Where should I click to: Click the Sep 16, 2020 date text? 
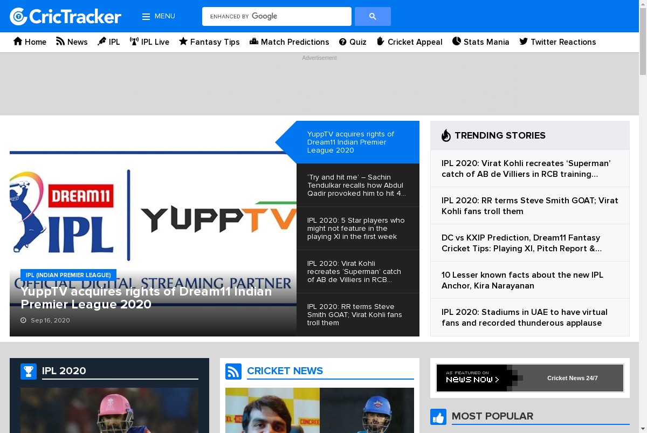[x=50, y=320]
